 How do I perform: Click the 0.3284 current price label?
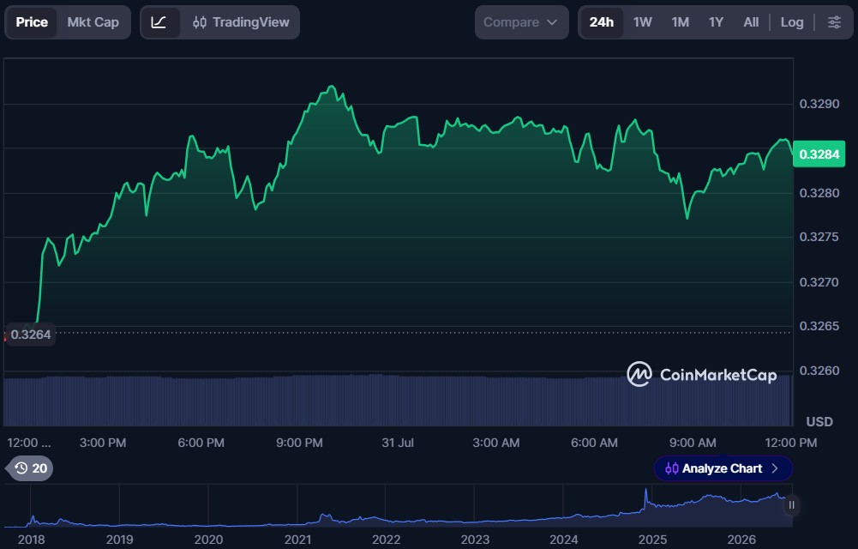[819, 154]
